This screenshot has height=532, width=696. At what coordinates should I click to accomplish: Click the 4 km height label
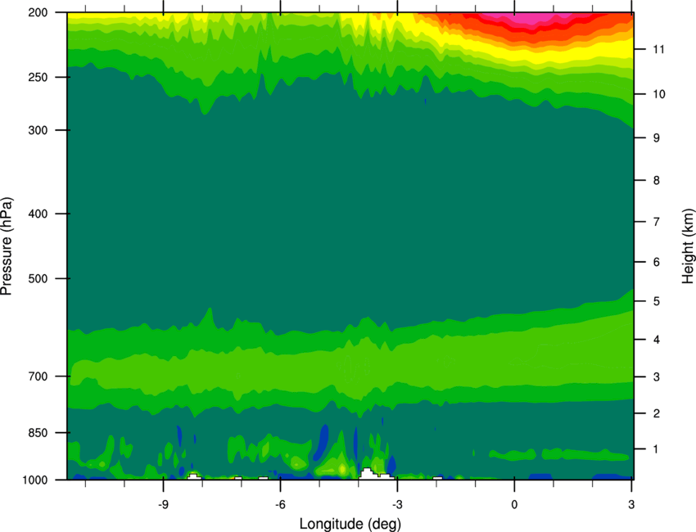pyautogui.click(x=657, y=340)
